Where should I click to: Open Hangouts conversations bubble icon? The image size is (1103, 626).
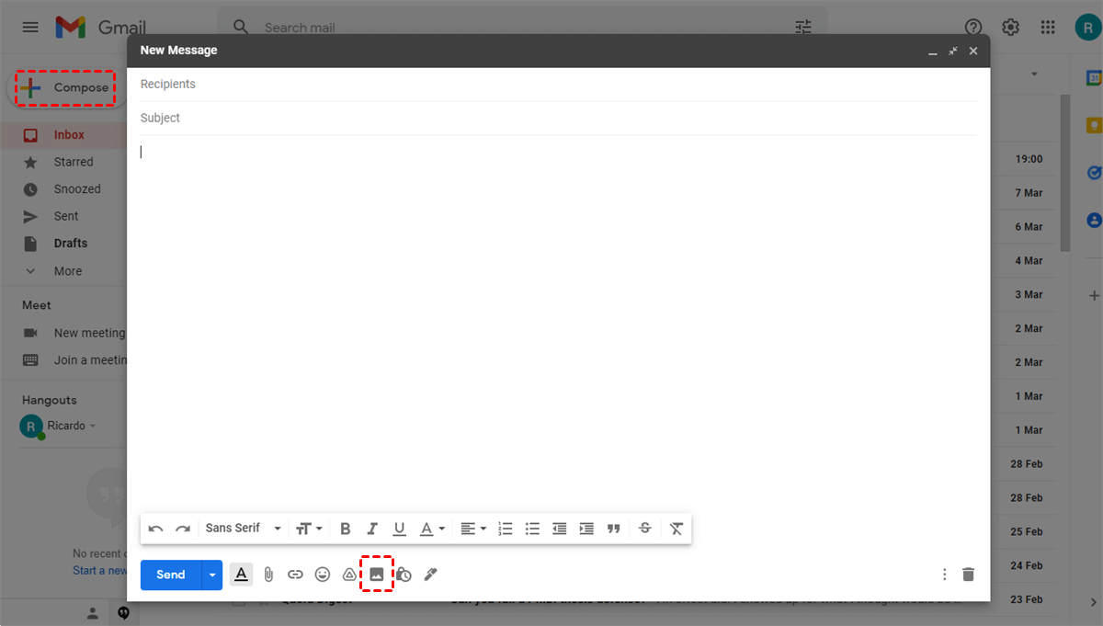(x=124, y=613)
